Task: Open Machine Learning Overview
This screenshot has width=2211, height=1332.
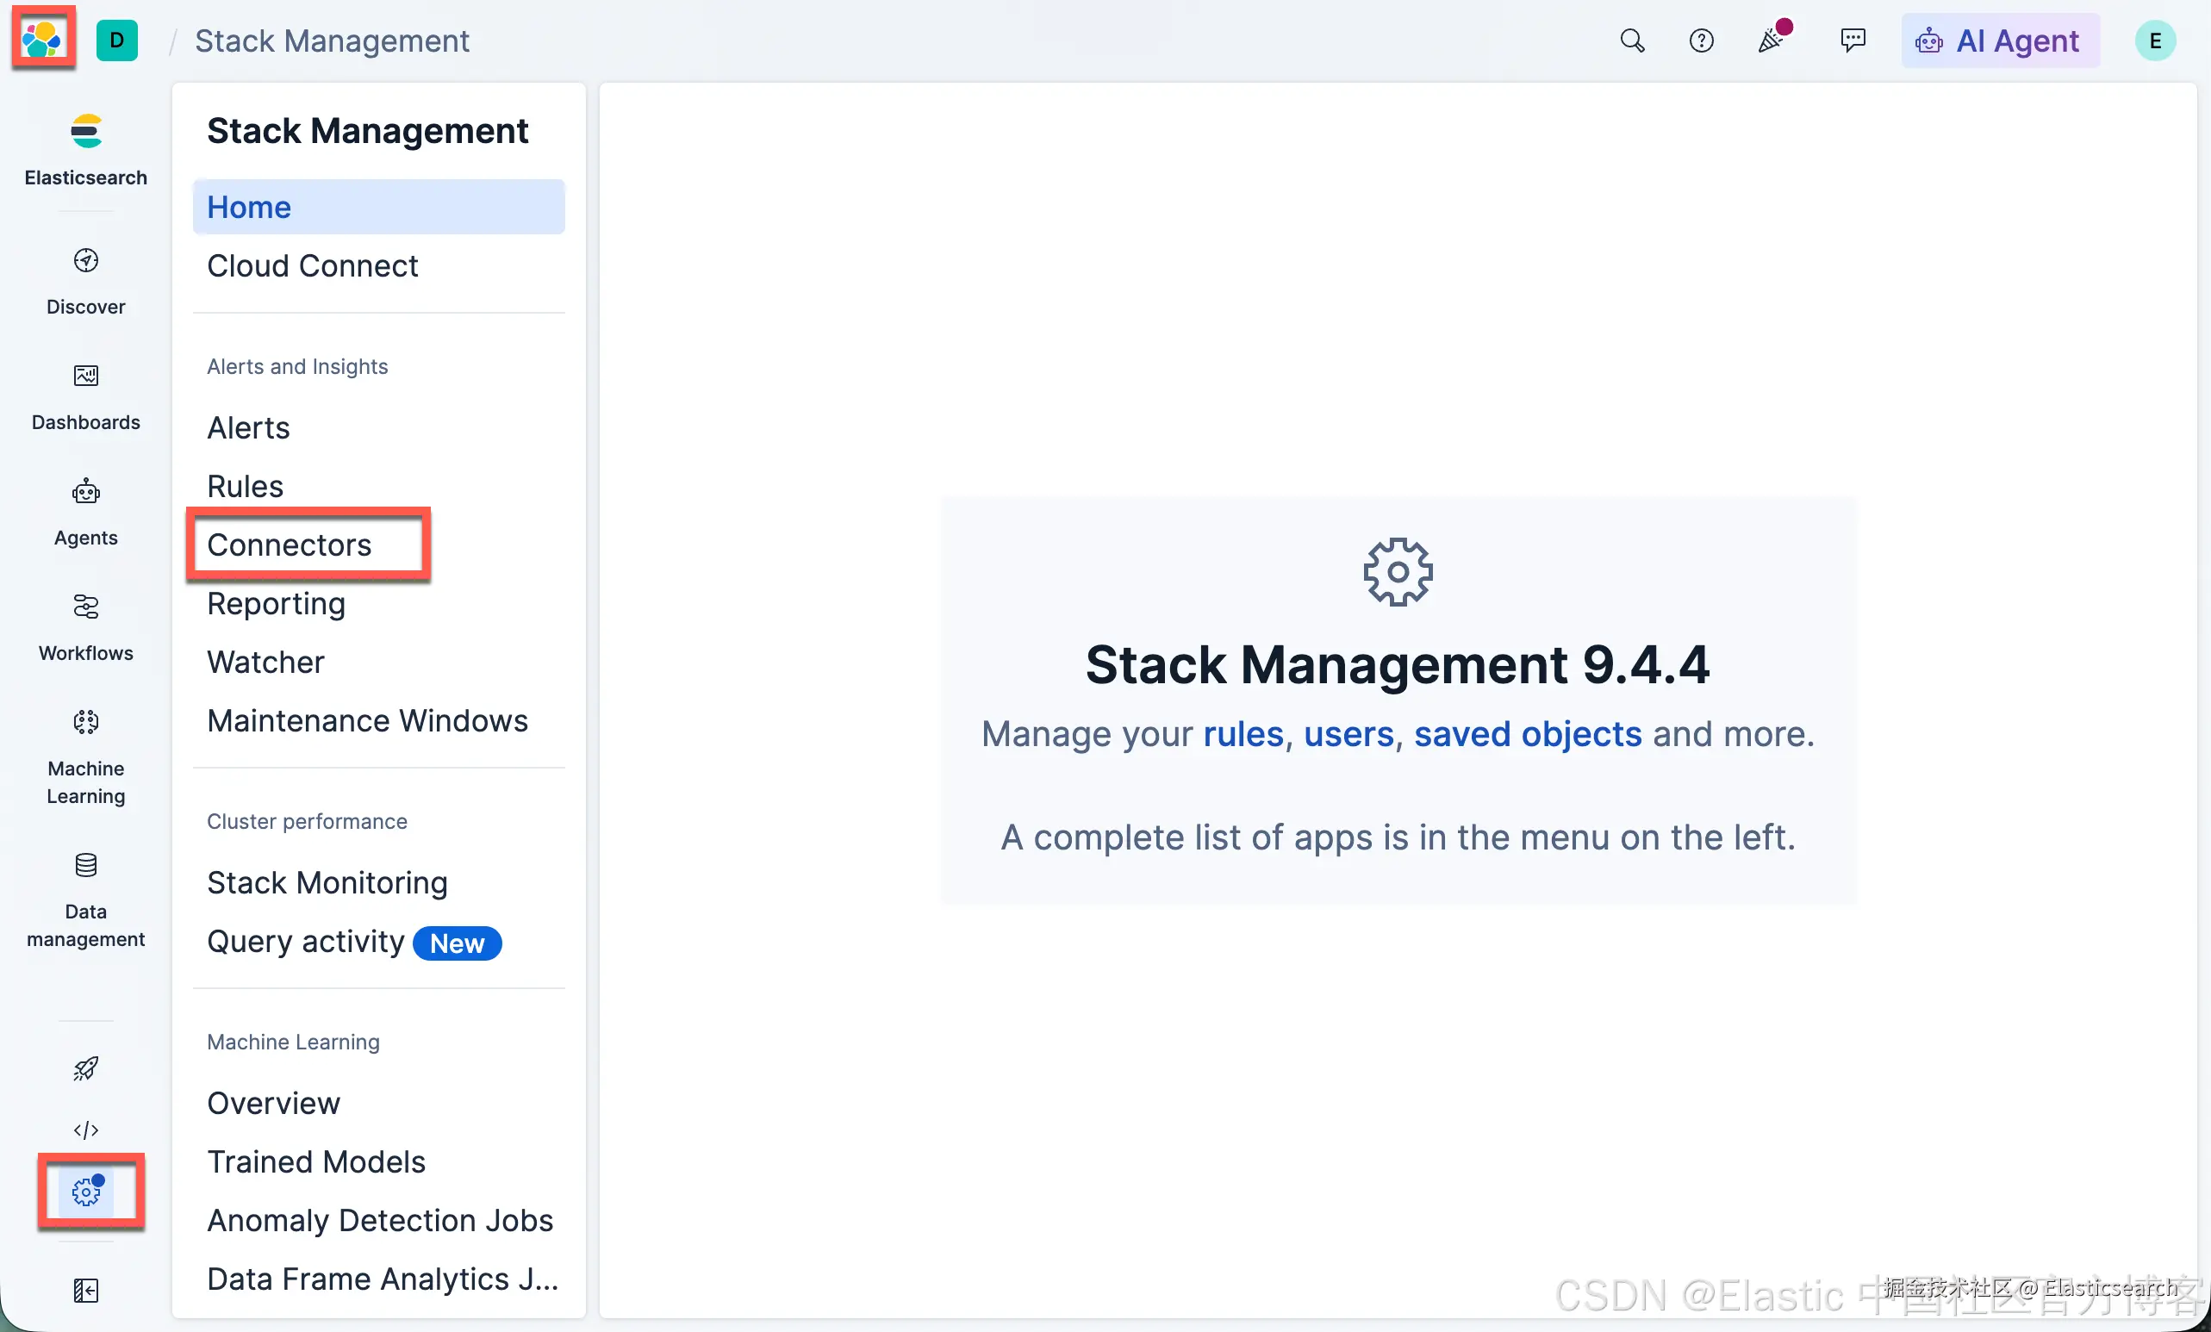Action: pos(274,1104)
